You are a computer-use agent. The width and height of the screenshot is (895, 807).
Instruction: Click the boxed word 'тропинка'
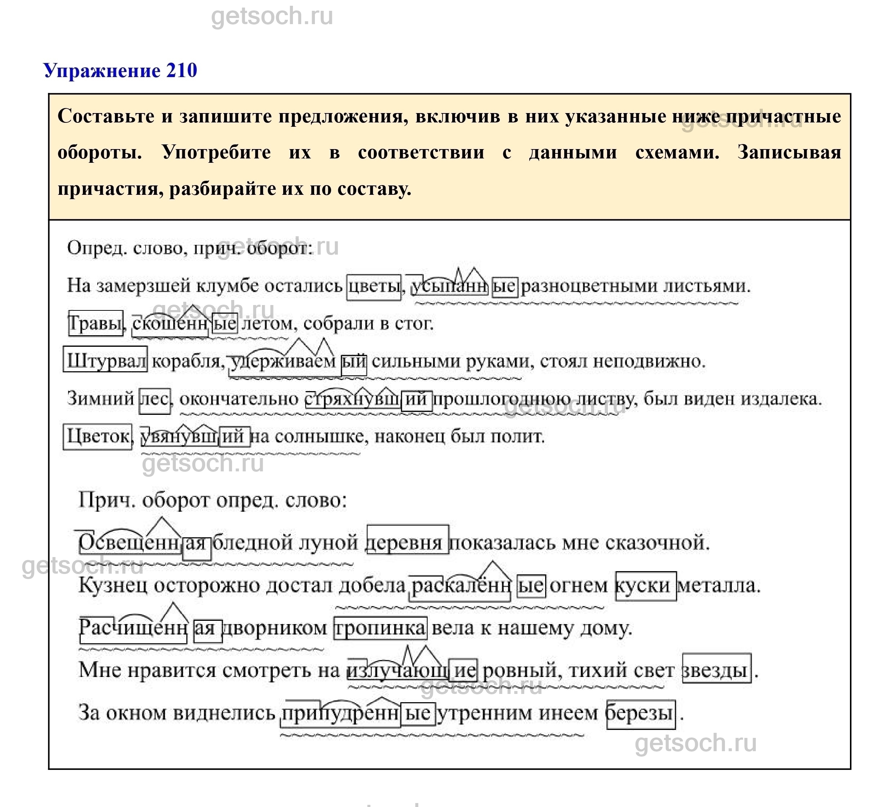[380, 628]
